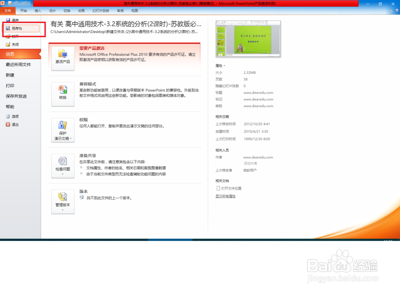Switch to the 文件 (File) tab
Image resolution: width=400 pixels, height=292 pixels.
pyautogui.click(x=8, y=11)
